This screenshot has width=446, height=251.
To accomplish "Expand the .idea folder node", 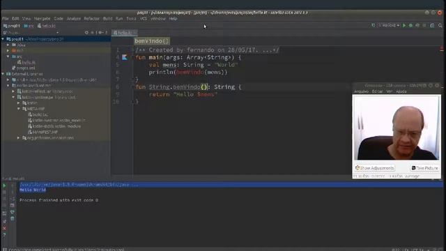I will tap(8, 45).
